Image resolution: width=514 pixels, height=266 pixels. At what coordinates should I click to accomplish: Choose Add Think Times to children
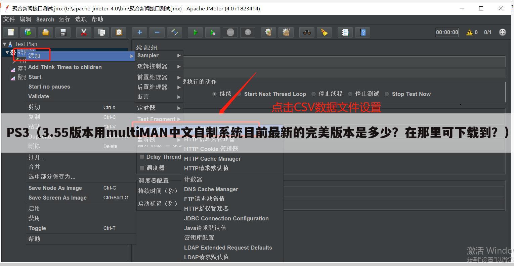click(81, 67)
